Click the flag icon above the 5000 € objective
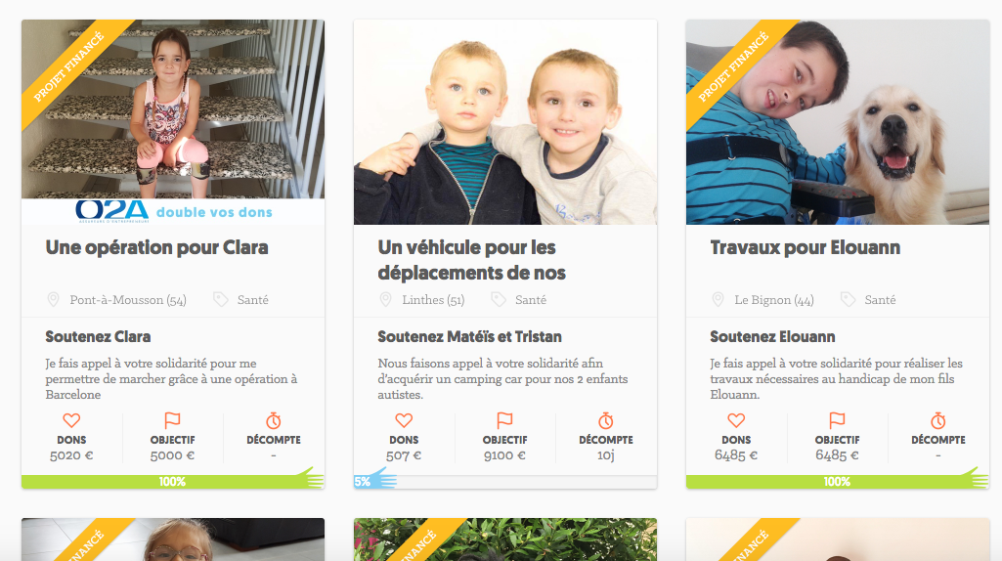The image size is (1002, 561). [172, 420]
